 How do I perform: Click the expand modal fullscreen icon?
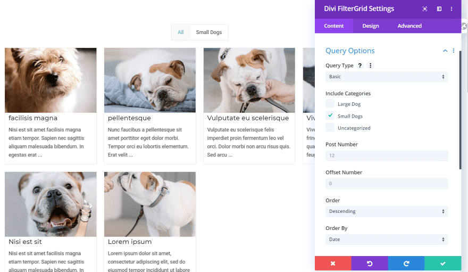[425, 9]
